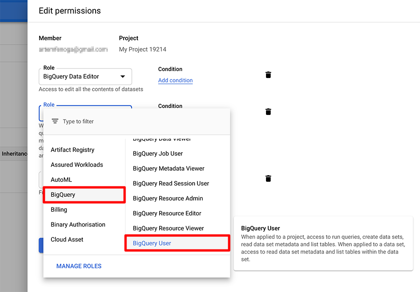Image resolution: width=420 pixels, height=292 pixels.
Task: Click the filter icon in the role search
Action: pos(55,121)
